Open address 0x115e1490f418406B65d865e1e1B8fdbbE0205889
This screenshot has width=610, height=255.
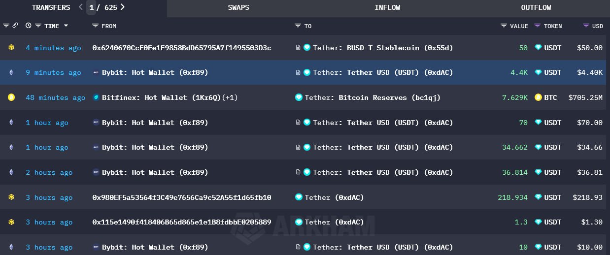click(182, 222)
